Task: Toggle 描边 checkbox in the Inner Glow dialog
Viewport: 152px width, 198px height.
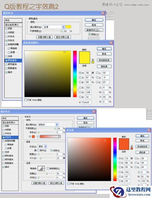Action: [3, 167]
